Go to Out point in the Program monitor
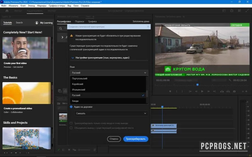 tap(215, 91)
